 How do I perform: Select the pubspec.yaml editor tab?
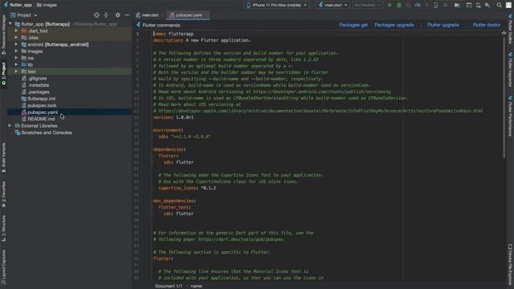click(187, 15)
